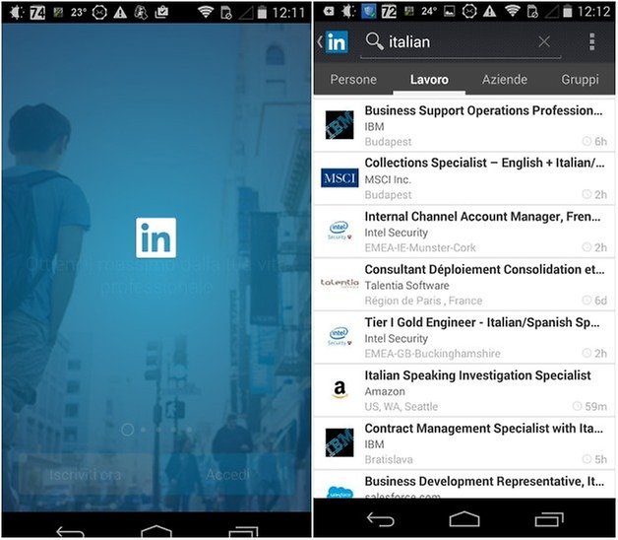Tap Android home button on right phone
The image size is (618, 540).
[x=464, y=519]
